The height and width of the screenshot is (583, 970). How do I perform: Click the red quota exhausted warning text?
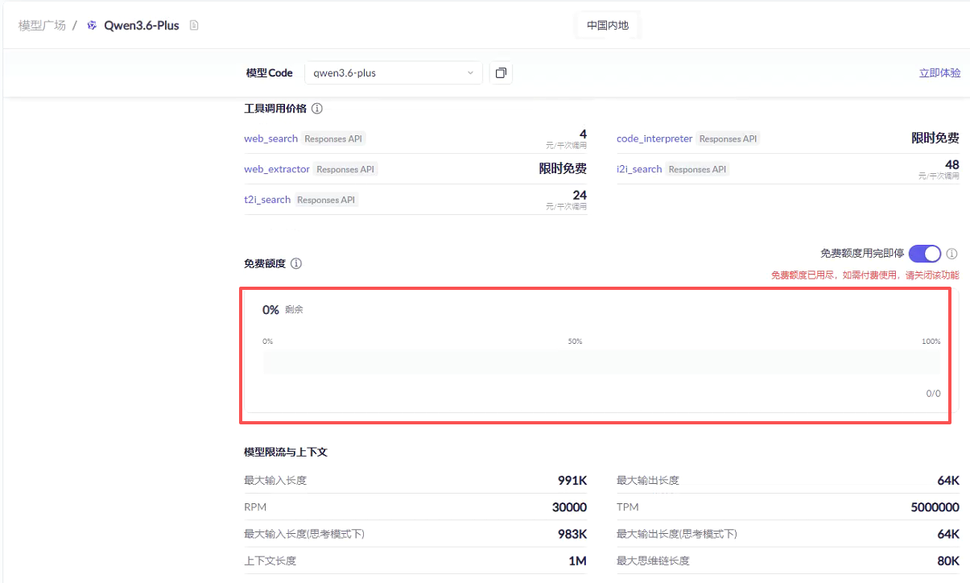coord(865,275)
